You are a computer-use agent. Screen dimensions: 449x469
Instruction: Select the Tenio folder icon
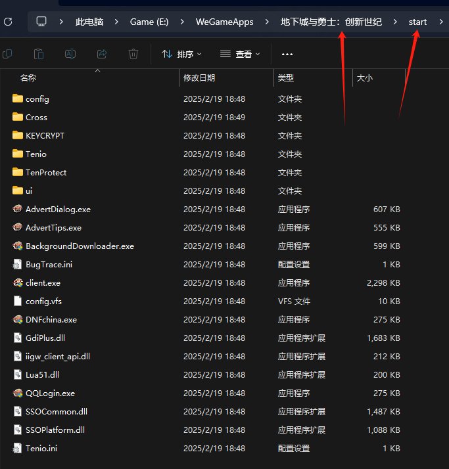pyautogui.click(x=18, y=154)
